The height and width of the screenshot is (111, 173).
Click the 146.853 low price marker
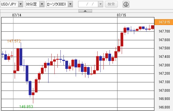point(26,106)
